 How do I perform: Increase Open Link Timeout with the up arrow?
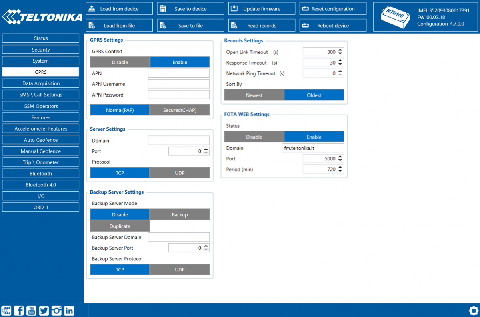[340, 50]
